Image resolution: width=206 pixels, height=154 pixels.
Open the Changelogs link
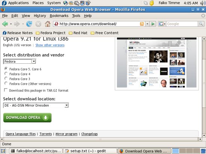tap(90, 134)
